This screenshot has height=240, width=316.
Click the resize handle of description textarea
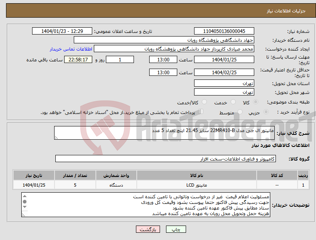pos(56,138)
